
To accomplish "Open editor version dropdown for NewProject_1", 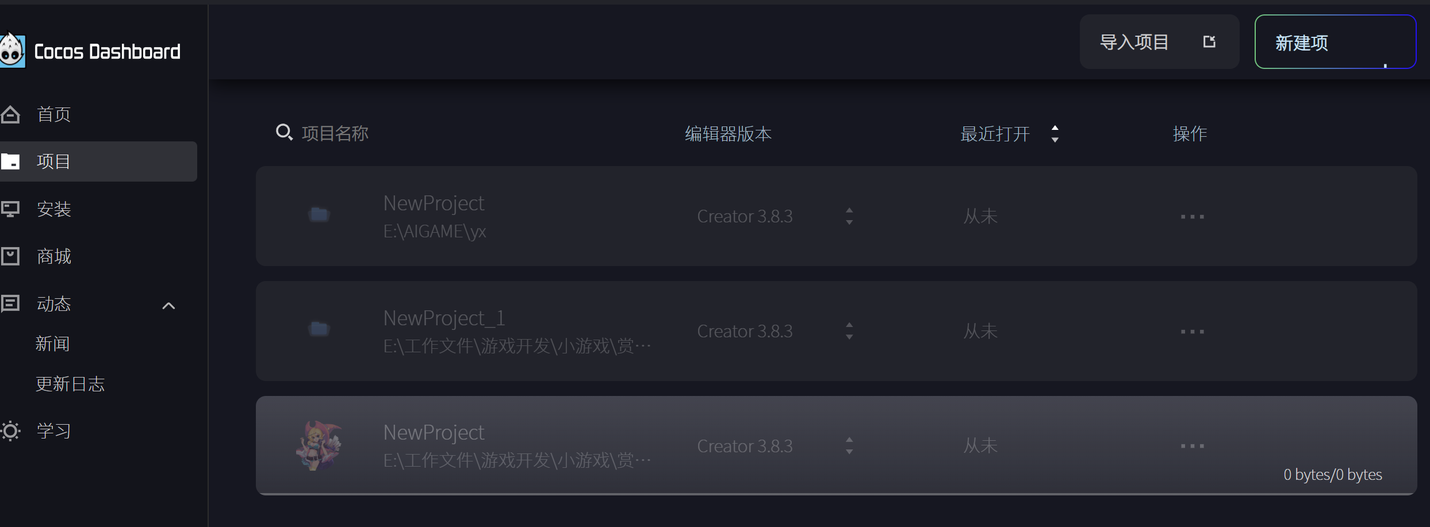I will (x=849, y=331).
